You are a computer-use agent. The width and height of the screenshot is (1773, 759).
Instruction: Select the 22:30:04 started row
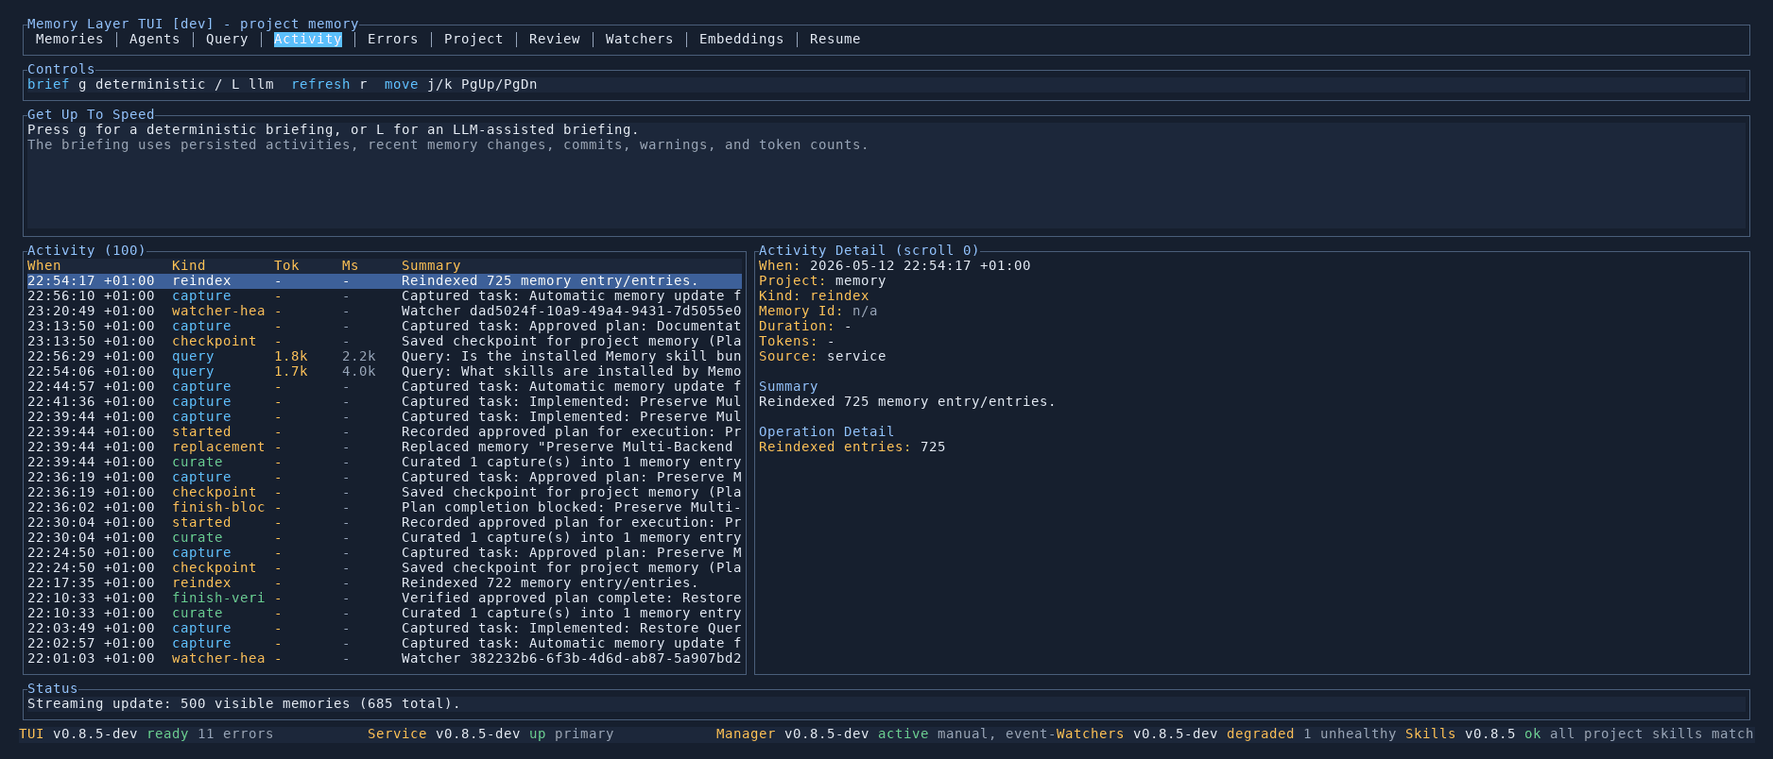385,523
